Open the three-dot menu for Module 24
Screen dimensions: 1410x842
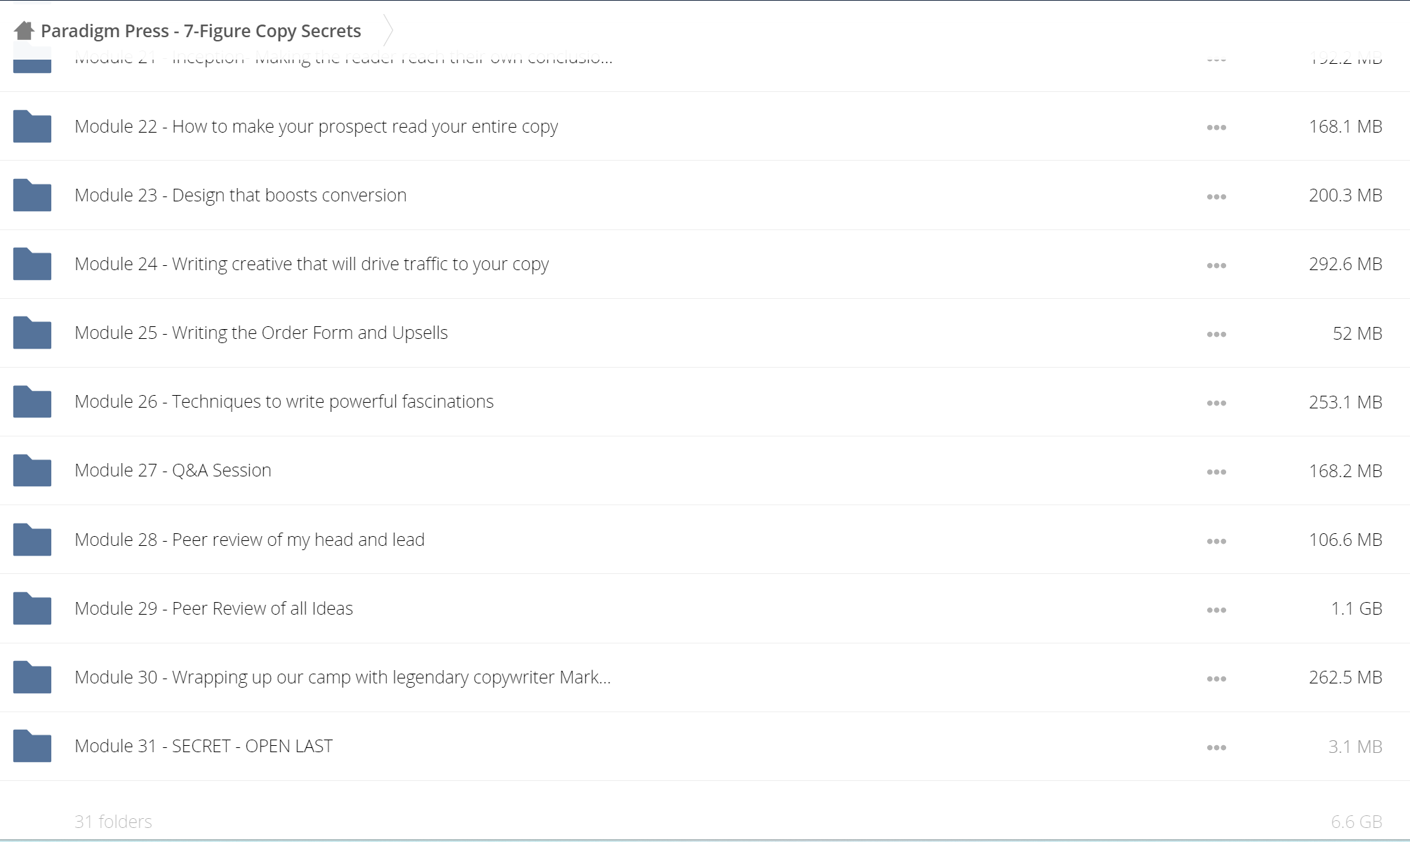1216,265
